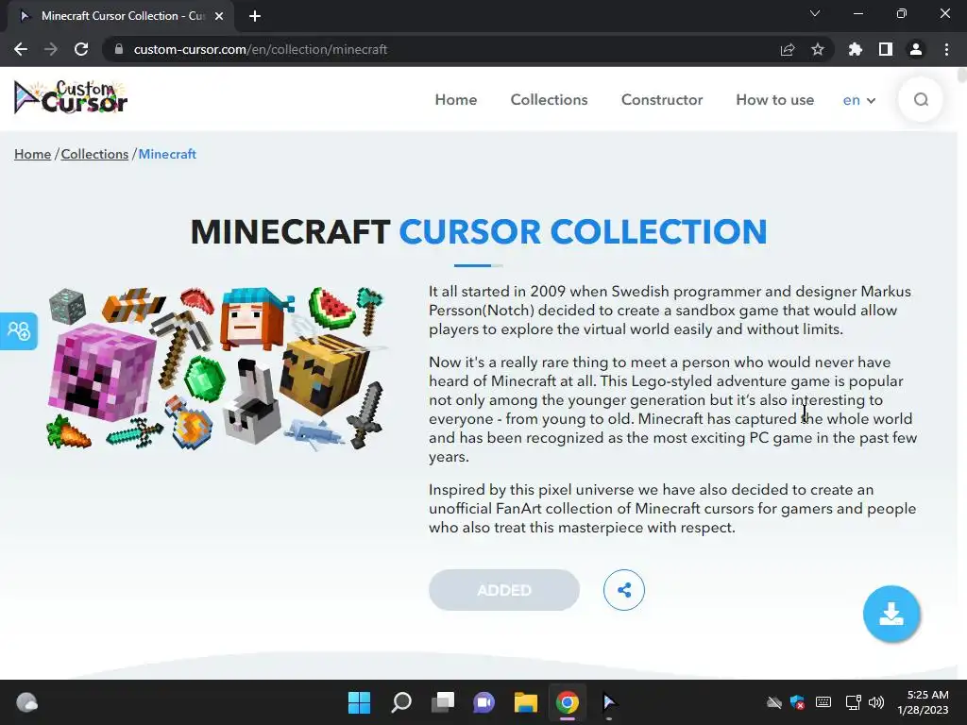
Task: Click the Custom Cursor logo
Action: [71, 97]
